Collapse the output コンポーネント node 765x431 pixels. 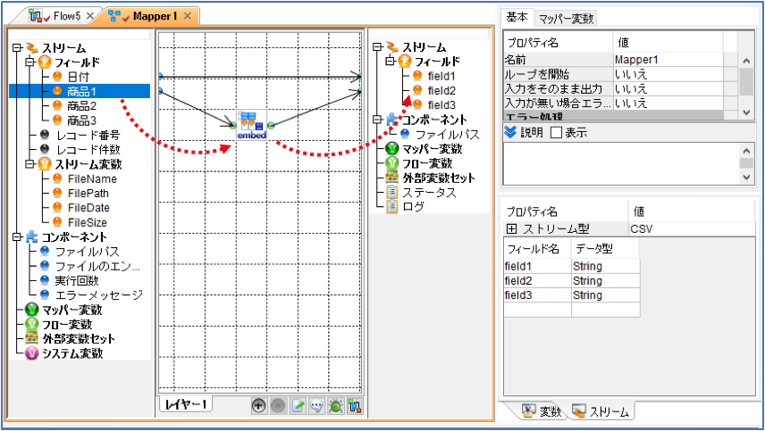point(378,120)
